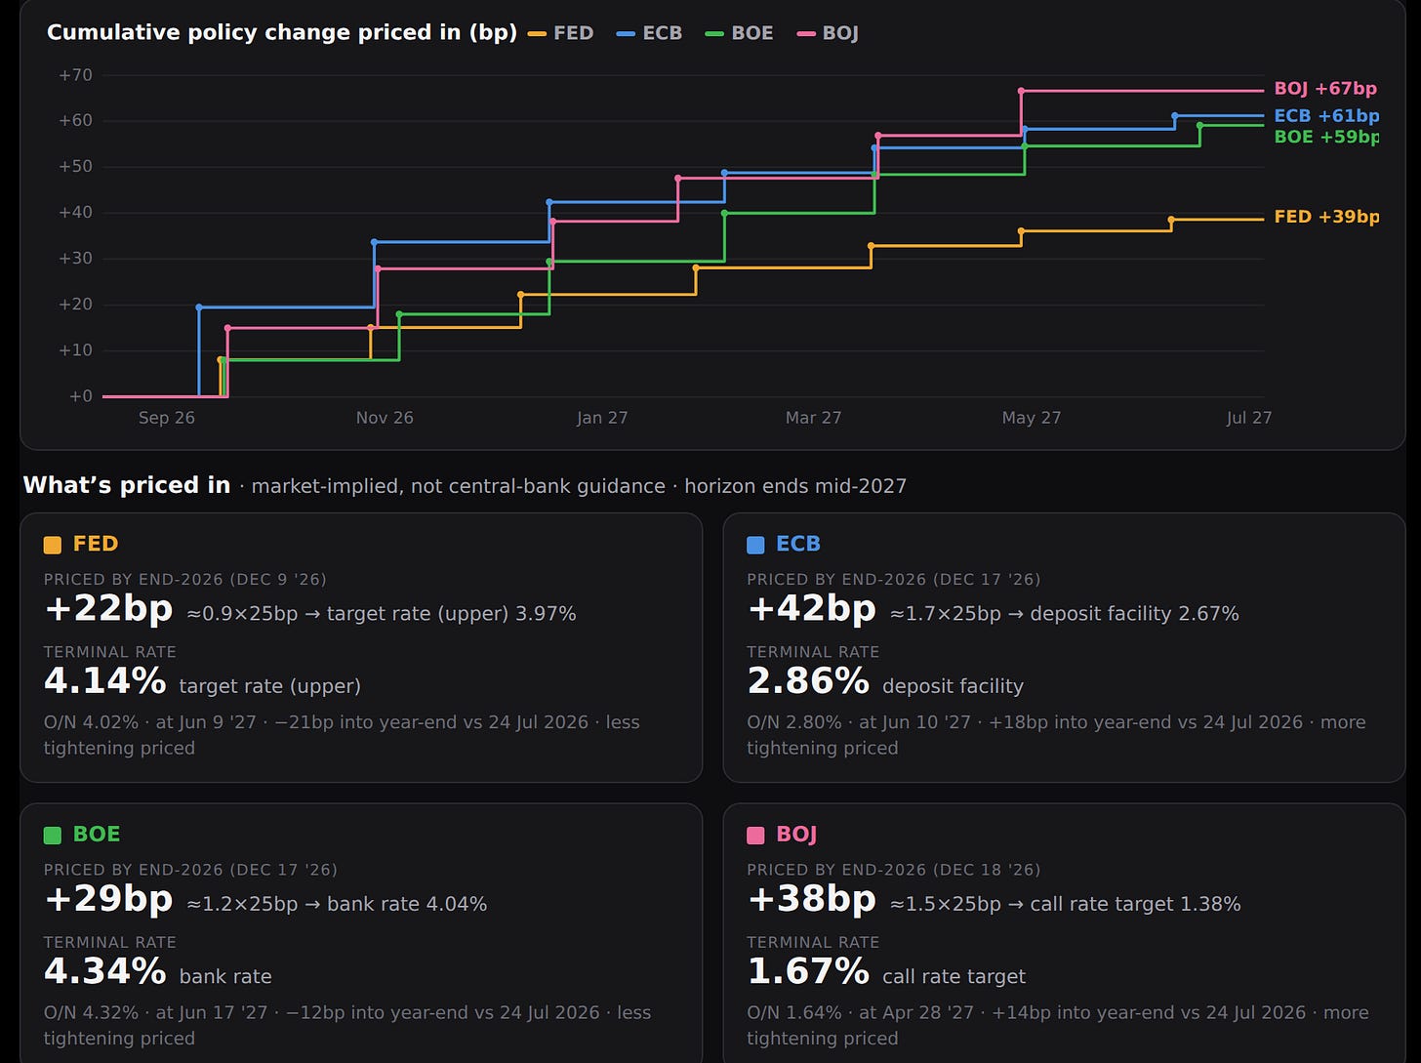Open the BOJ card heading
This screenshot has width=1421, height=1063.
796,835
